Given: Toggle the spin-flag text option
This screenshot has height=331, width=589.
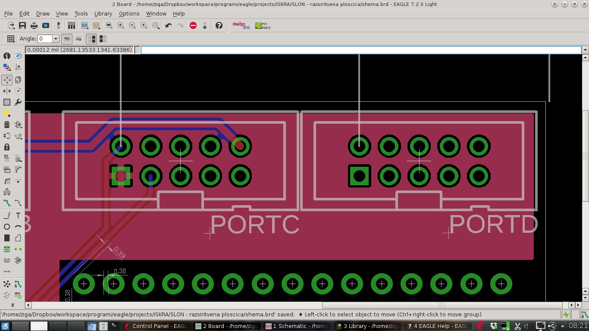Looking at the screenshot, I should tap(78, 39).
